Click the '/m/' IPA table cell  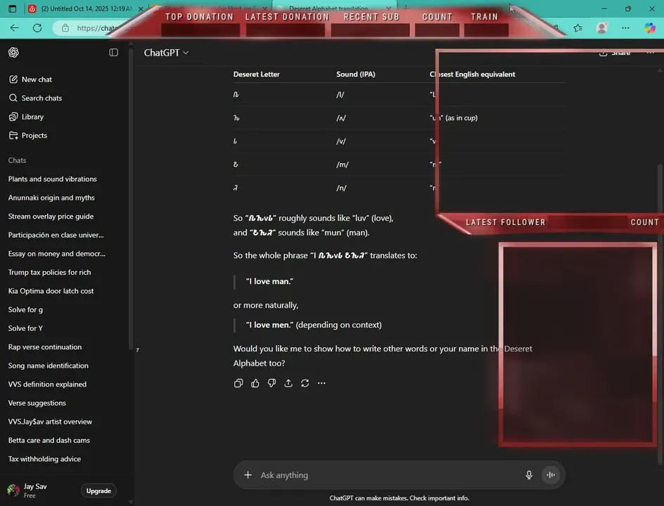(x=342, y=164)
